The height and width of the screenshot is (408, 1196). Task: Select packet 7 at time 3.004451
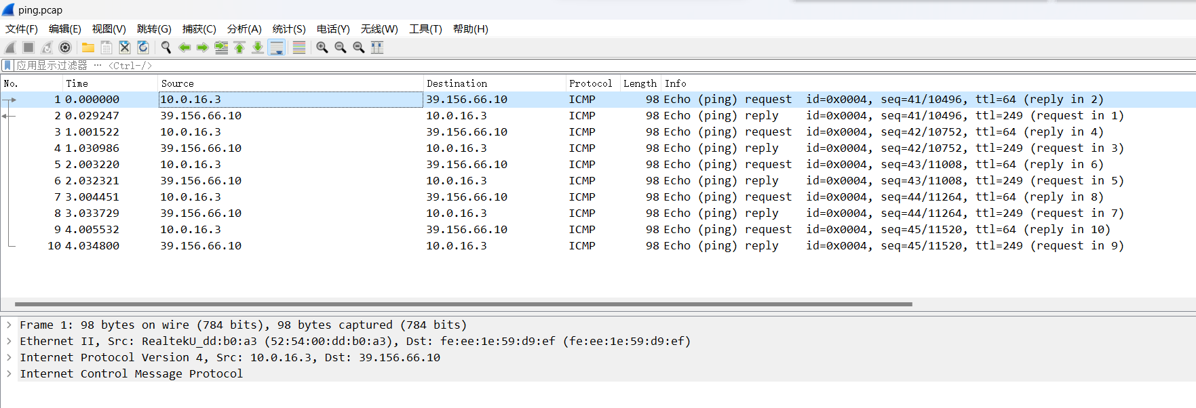(598, 197)
